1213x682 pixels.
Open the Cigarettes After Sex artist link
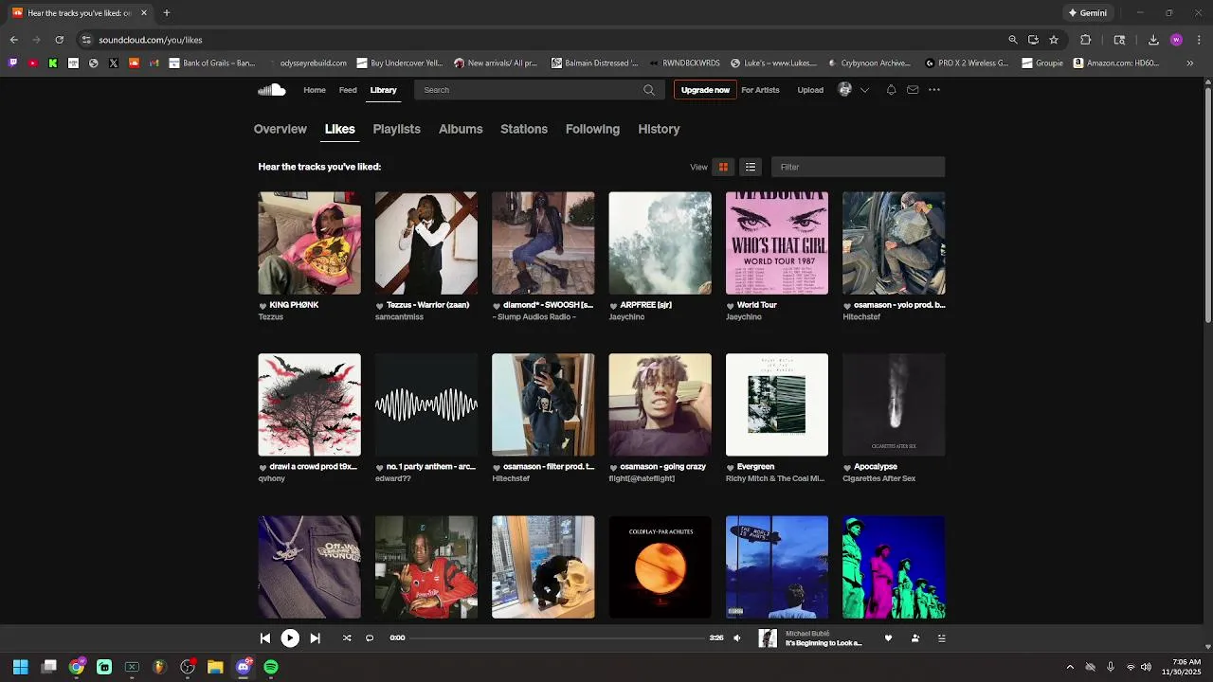[878, 479]
